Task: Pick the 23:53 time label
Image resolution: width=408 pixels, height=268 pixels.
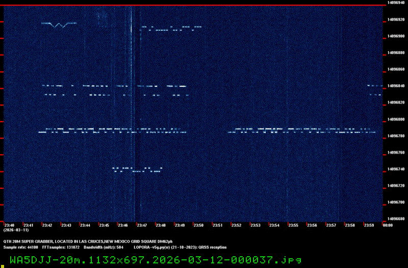Action: click(256, 225)
